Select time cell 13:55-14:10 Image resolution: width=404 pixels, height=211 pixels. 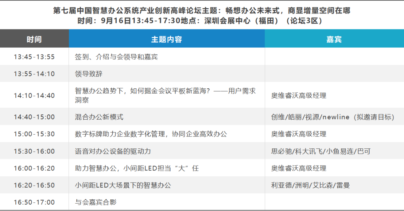[34, 74]
